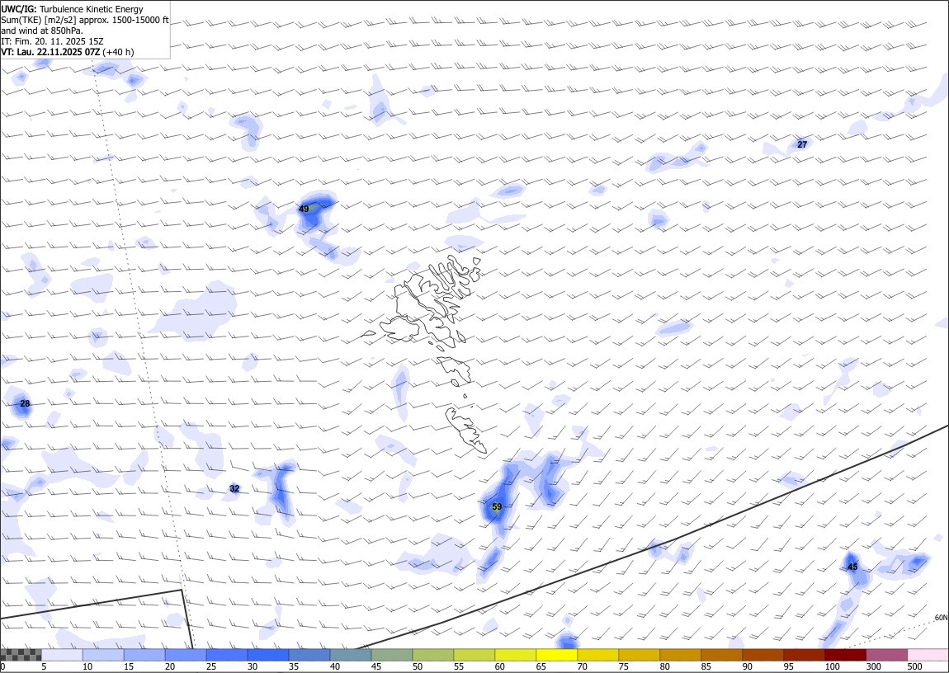
Task: Click the 'UWC/IG: Turbulence Kinetic Energy' title
Action: tap(73, 9)
